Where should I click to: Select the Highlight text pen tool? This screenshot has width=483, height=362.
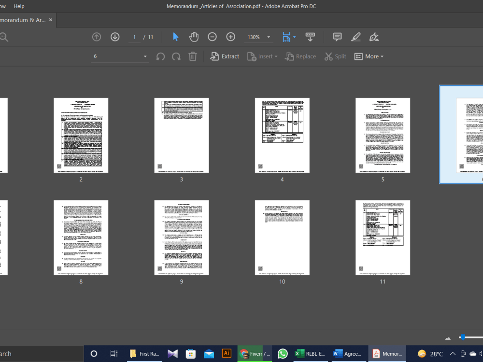356,37
